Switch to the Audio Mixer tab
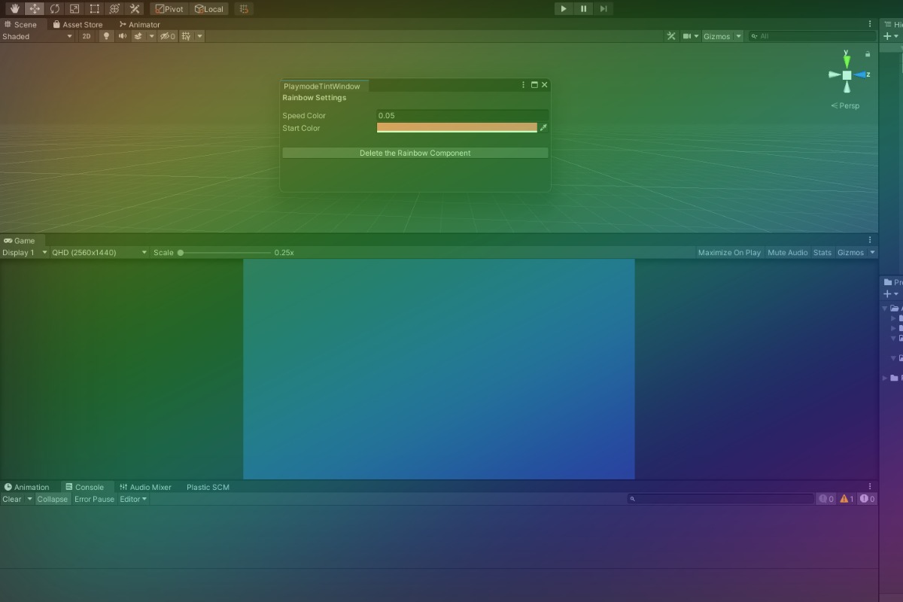 (145, 487)
